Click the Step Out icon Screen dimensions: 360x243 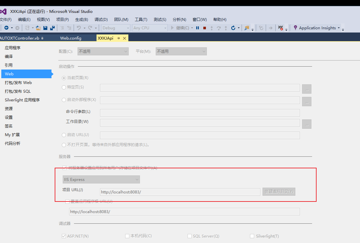click(226, 28)
